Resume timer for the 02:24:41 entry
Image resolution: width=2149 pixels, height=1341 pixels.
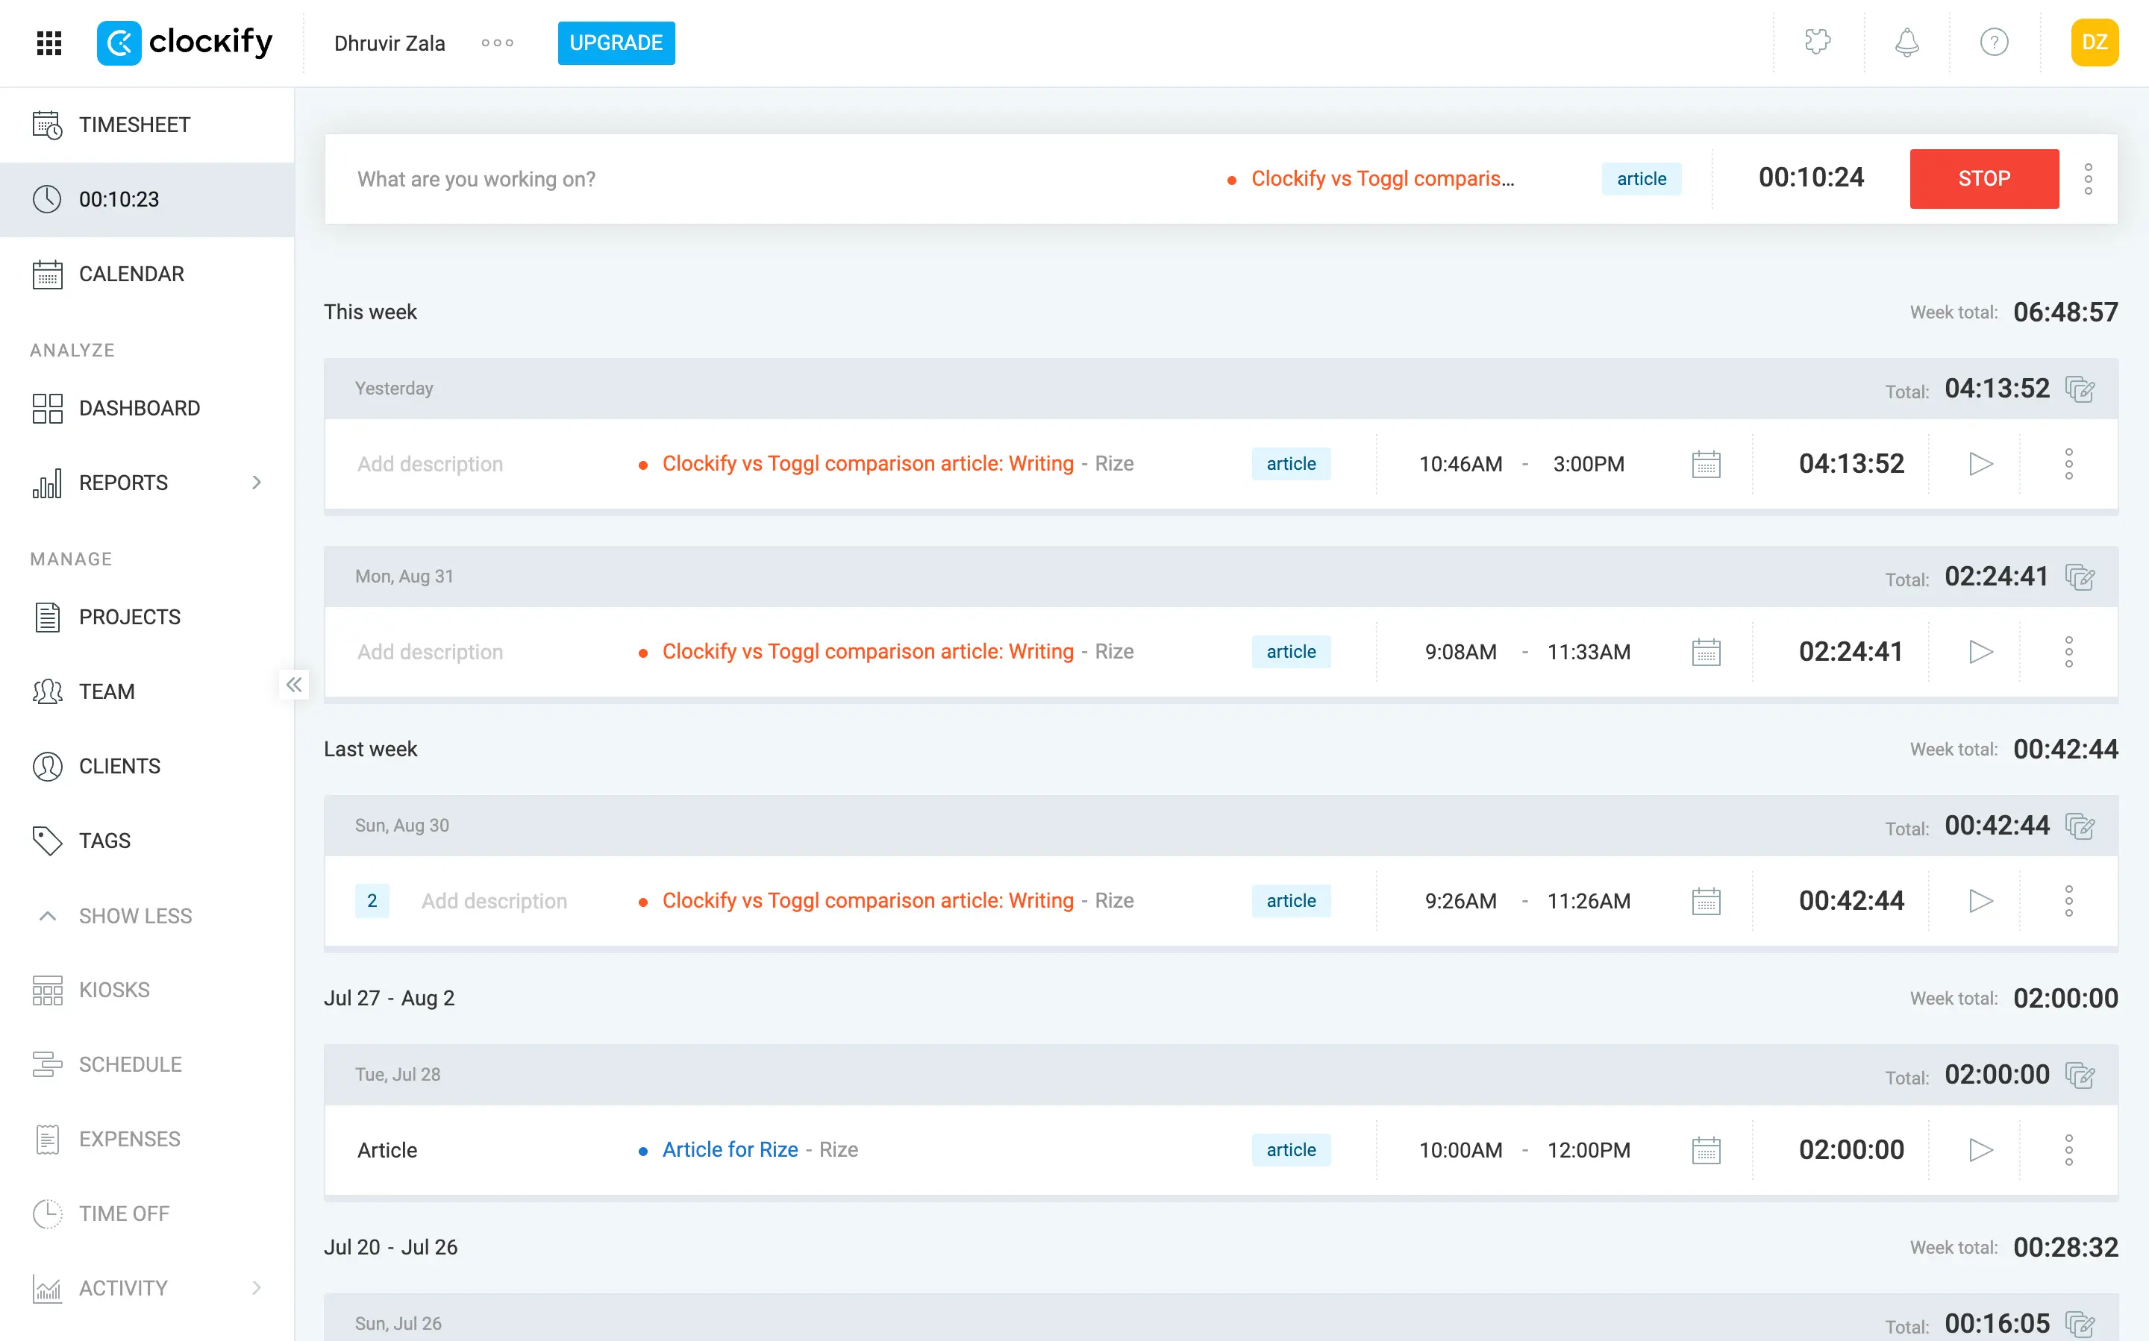1980,652
